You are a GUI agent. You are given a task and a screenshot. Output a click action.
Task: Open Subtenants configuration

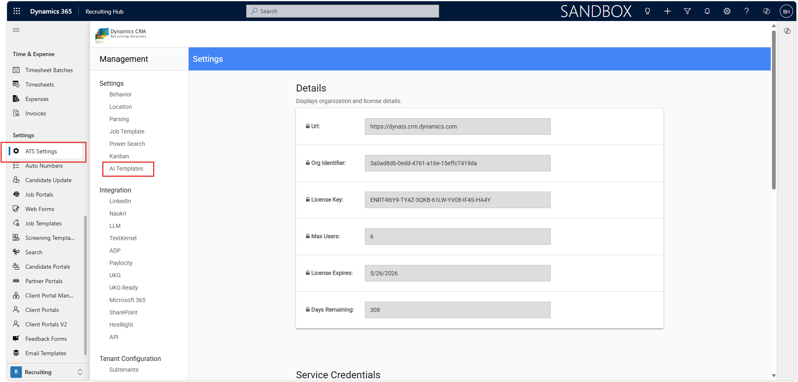(x=124, y=370)
